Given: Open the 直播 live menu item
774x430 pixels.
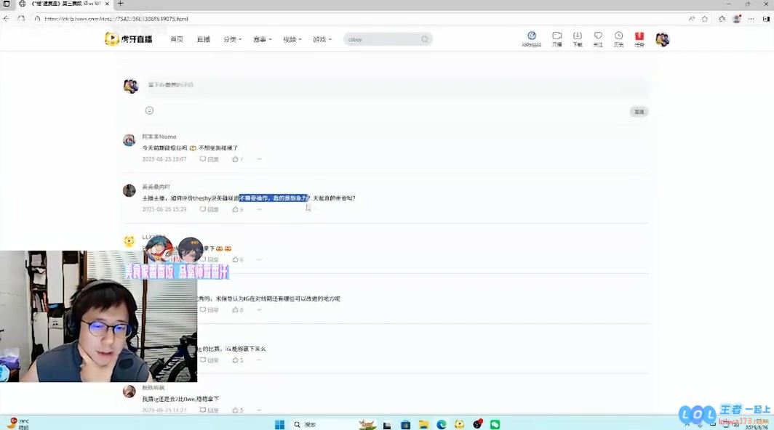Looking at the screenshot, I should (204, 39).
